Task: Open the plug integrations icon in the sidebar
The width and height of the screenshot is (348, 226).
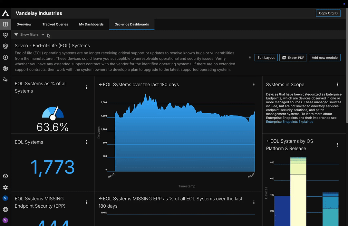Action: tap(5, 80)
